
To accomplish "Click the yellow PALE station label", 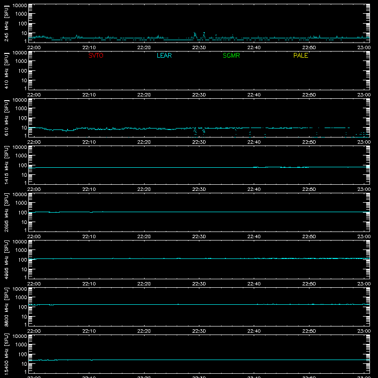I will click(301, 55).
